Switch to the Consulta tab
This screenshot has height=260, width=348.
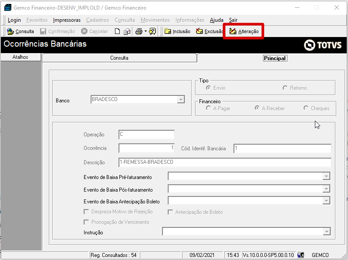(119, 58)
